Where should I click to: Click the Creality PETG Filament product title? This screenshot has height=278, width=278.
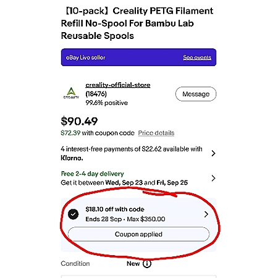click(x=137, y=23)
